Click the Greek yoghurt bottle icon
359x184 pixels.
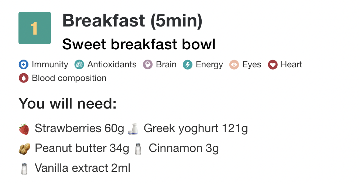(x=134, y=128)
